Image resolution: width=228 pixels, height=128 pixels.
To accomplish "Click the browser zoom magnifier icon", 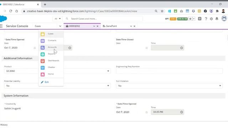I will (156, 11).
